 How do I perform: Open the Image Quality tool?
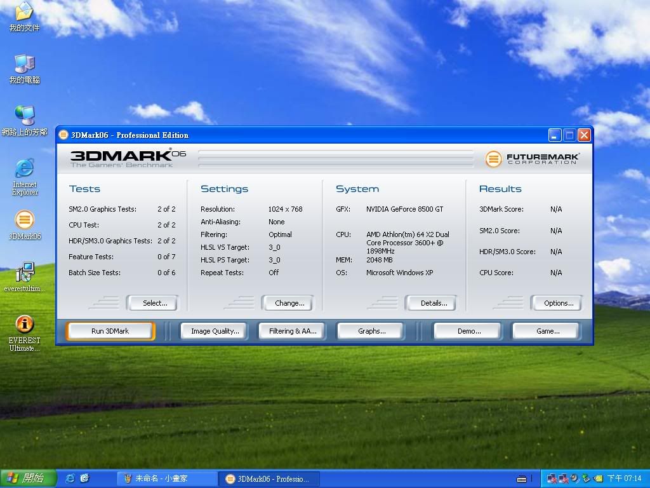point(215,331)
